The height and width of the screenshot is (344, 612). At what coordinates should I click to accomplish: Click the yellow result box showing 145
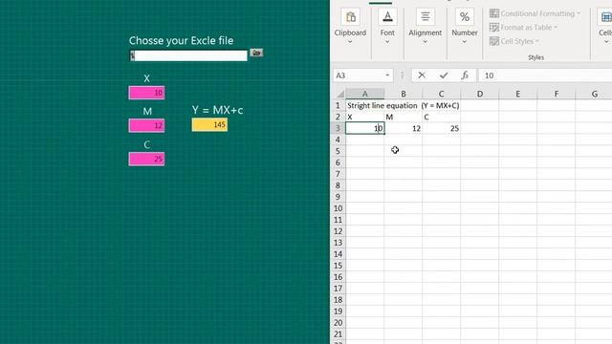point(209,125)
